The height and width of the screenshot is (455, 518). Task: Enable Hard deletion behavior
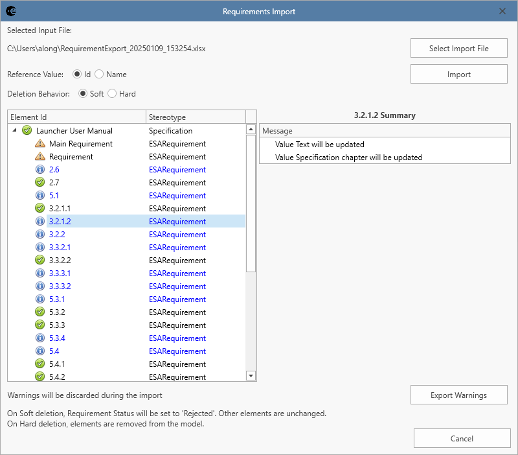(x=111, y=93)
